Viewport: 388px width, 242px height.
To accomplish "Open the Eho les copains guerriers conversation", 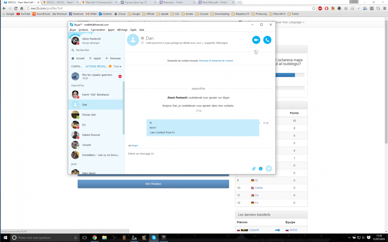I will click(96, 76).
